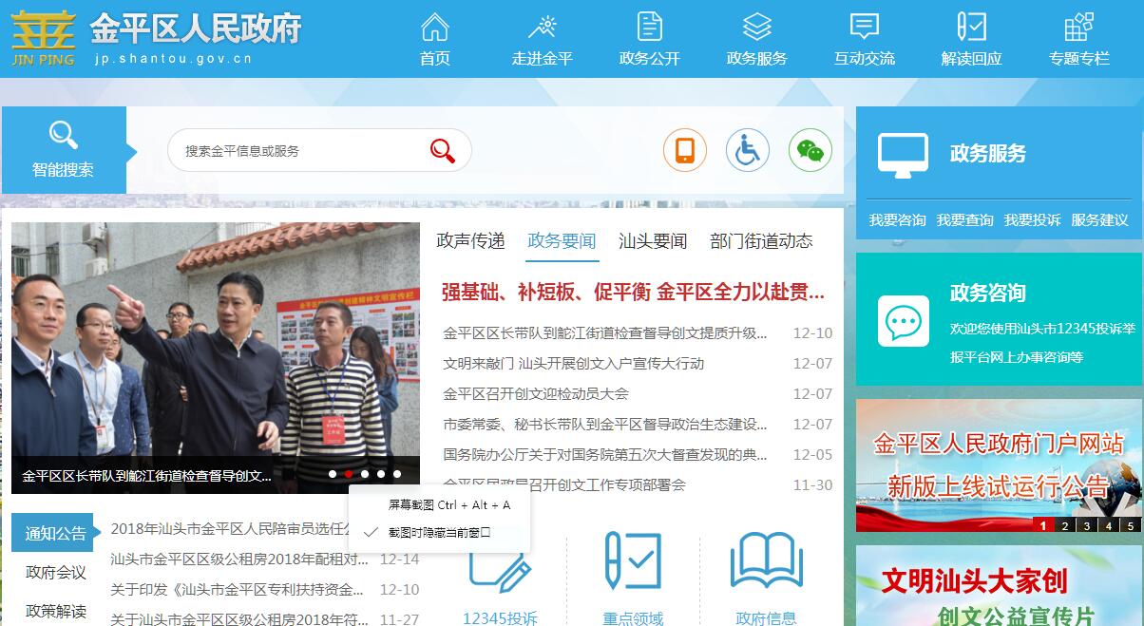
Task: Open 互动交流 chat icon
Action: pyautogui.click(x=864, y=27)
